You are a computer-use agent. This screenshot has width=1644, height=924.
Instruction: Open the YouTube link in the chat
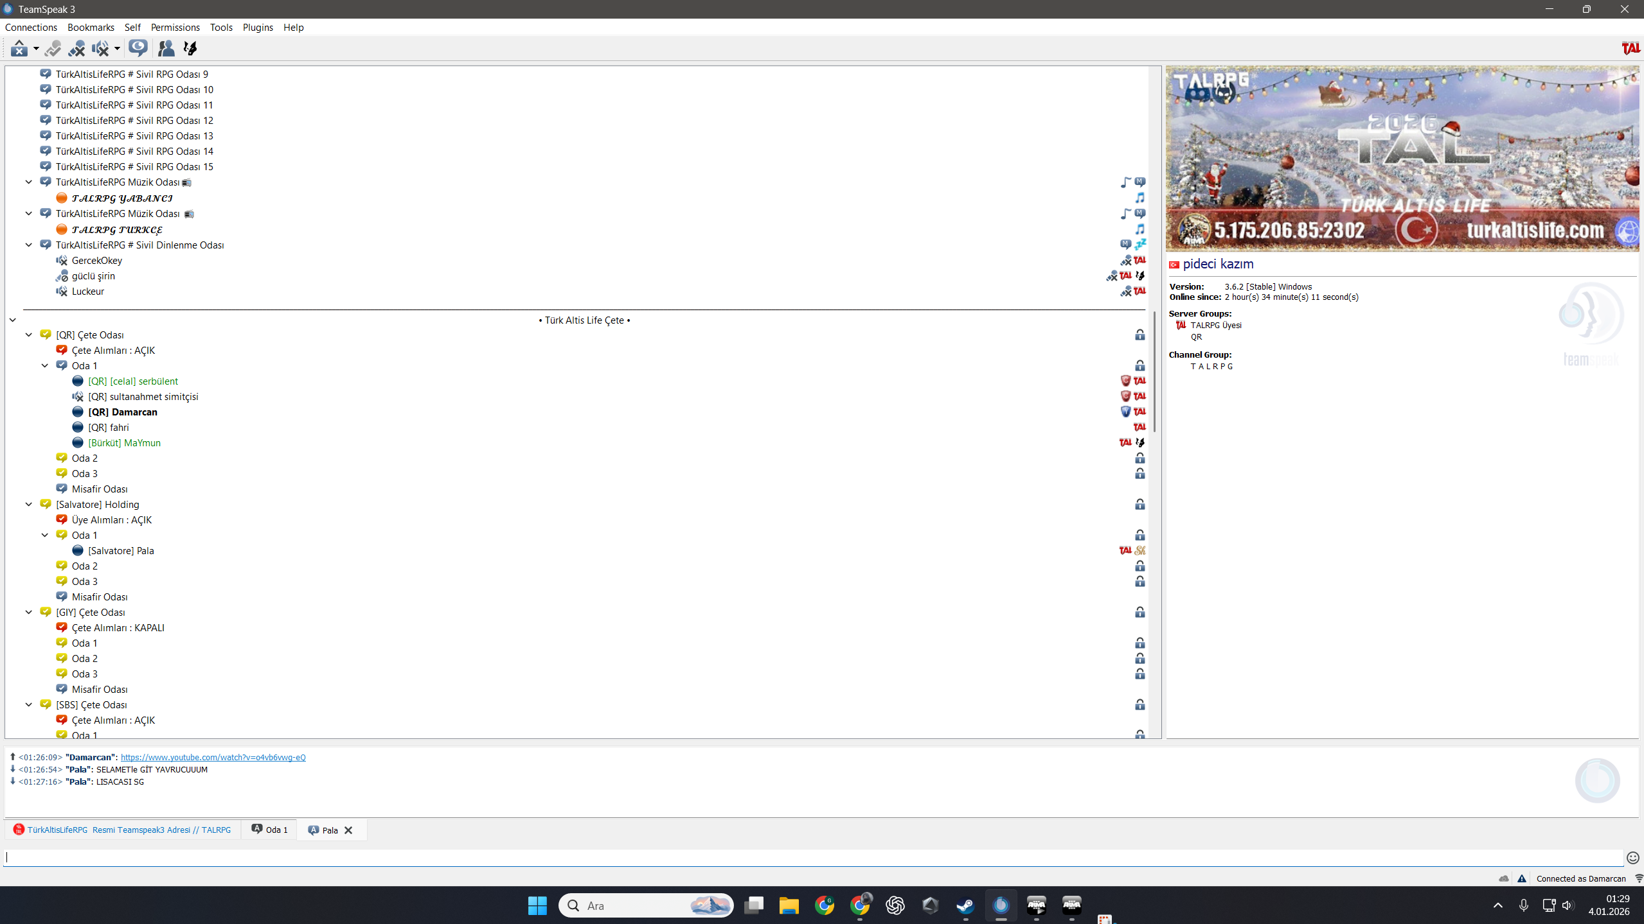click(213, 757)
